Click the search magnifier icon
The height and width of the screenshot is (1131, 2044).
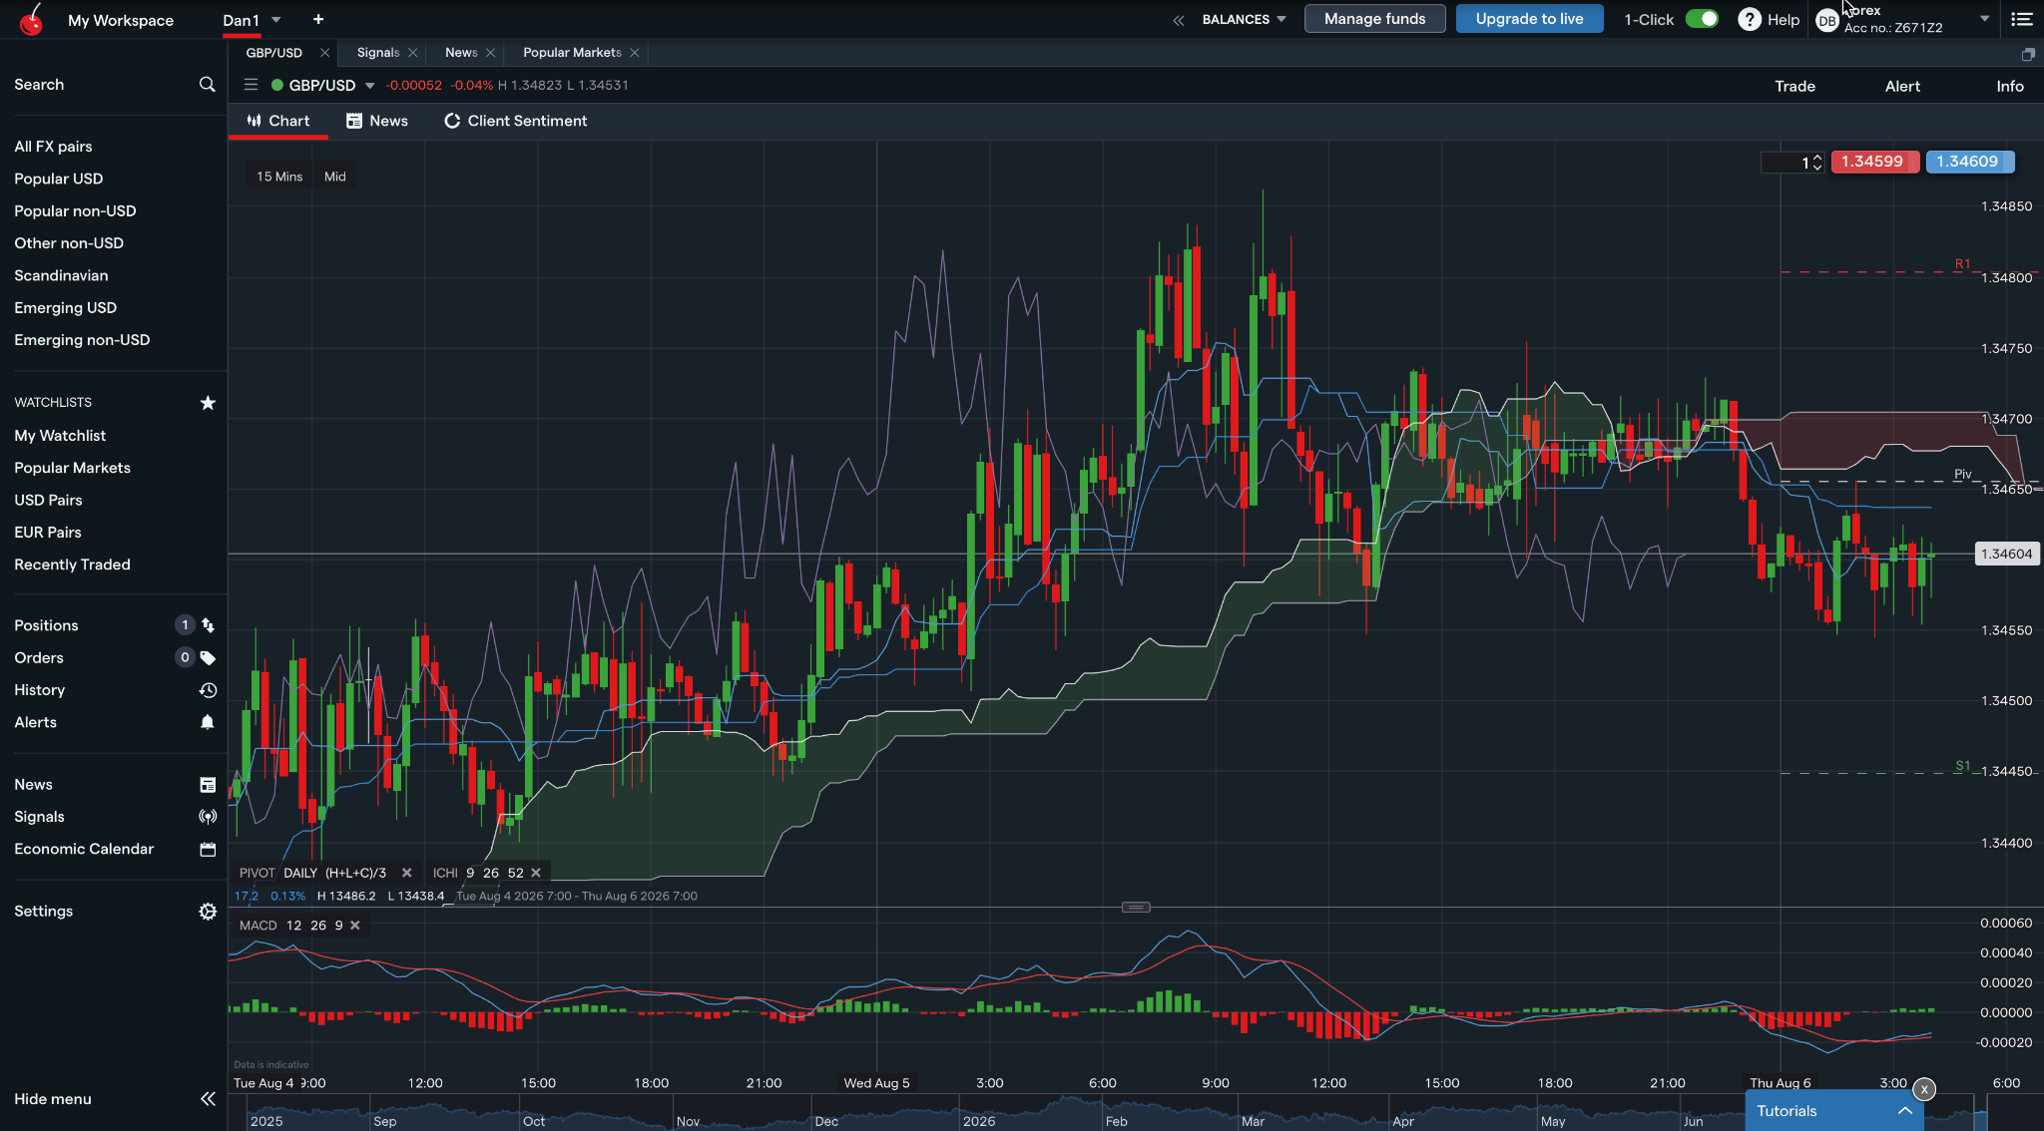tap(207, 85)
